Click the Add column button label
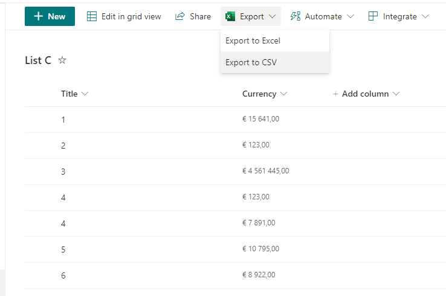 pyautogui.click(x=365, y=94)
